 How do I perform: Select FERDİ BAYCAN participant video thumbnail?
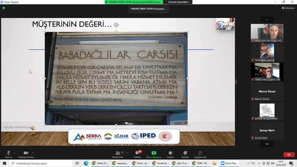pyautogui.click(x=267, y=33)
